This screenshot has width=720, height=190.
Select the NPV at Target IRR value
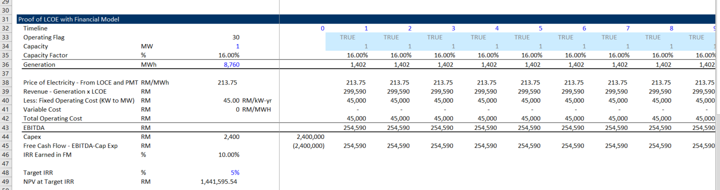coord(218,182)
